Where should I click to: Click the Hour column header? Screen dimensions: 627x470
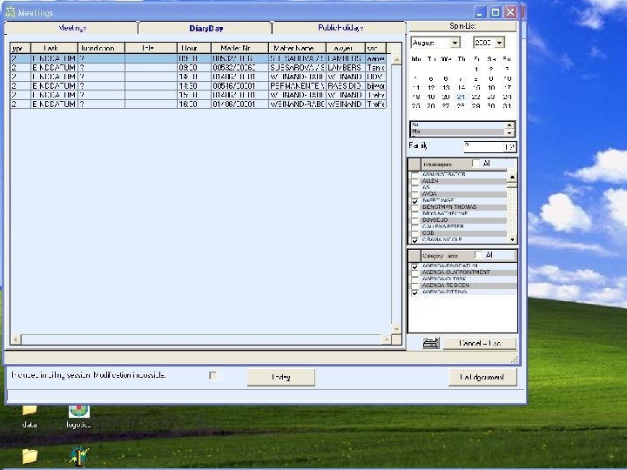click(x=193, y=48)
